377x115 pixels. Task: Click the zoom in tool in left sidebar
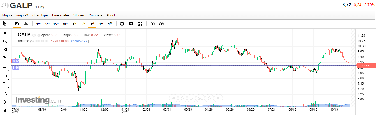click(5, 94)
